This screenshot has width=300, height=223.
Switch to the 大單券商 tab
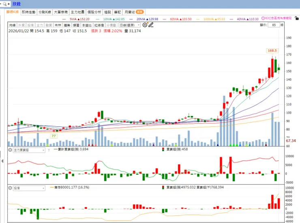[x=61, y=12]
